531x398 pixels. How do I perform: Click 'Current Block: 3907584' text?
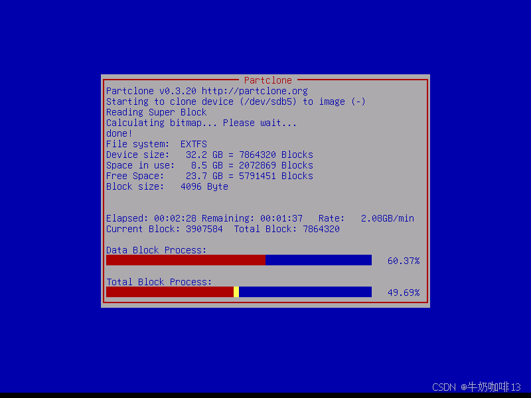[x=164, y=229]
